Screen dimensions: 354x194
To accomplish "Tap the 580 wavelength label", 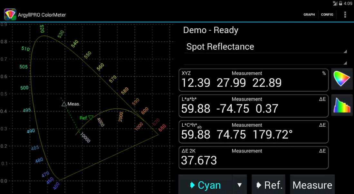I will coord(125,91).
